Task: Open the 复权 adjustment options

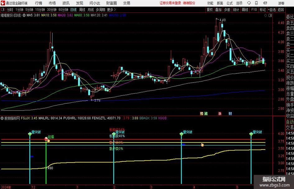Action: [210, 10]
